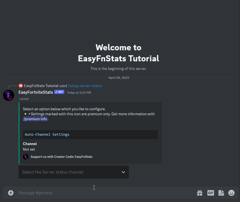
Task: Focus the Message #general input field
Action: [x=105, y=193]
